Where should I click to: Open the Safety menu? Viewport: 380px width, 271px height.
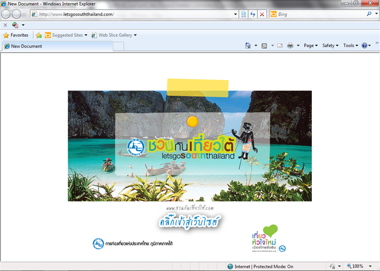(330, 46)
